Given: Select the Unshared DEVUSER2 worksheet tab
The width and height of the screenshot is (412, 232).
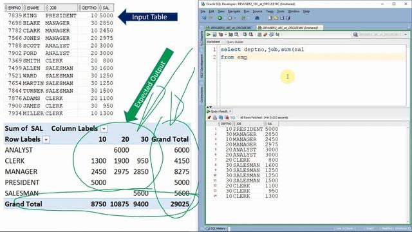Looking at the screenshot, I should tap(289, 28).
